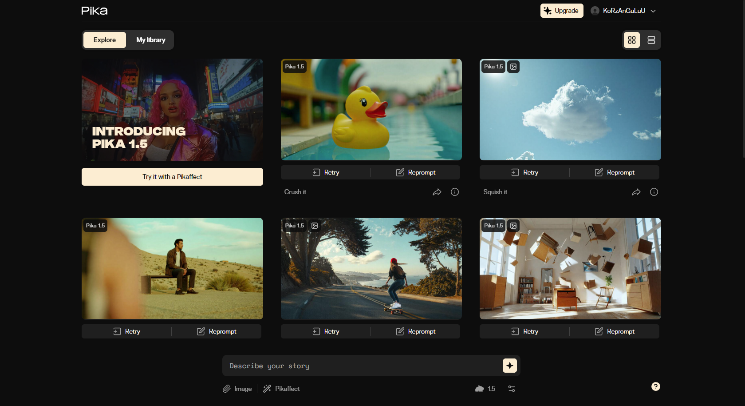Click the image icon on furniture video

coord(513,226)
